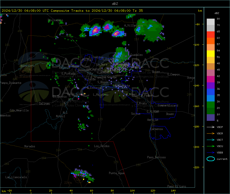Click the 'current' legend label

[222, 159]
